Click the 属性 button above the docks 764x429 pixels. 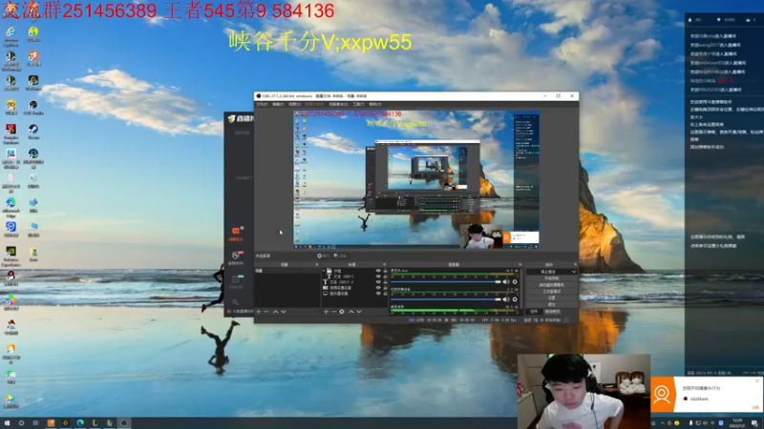(x=323, y=255)
